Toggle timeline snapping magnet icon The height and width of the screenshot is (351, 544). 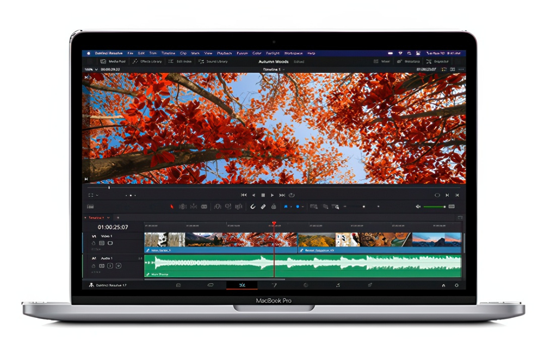252,206
